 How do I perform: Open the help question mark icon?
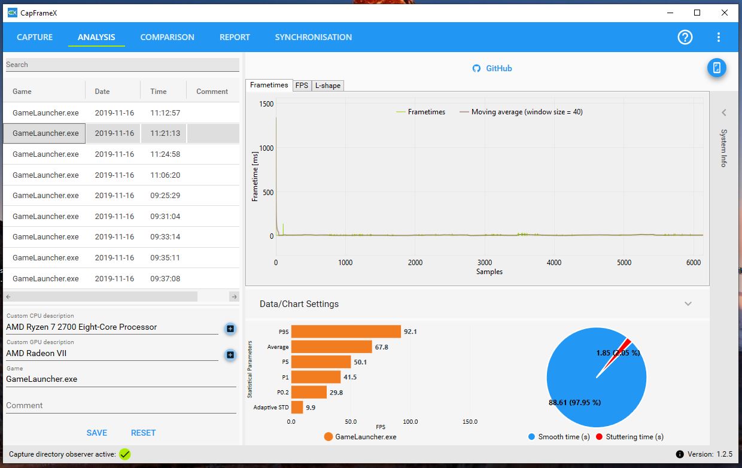pos(685,37)
